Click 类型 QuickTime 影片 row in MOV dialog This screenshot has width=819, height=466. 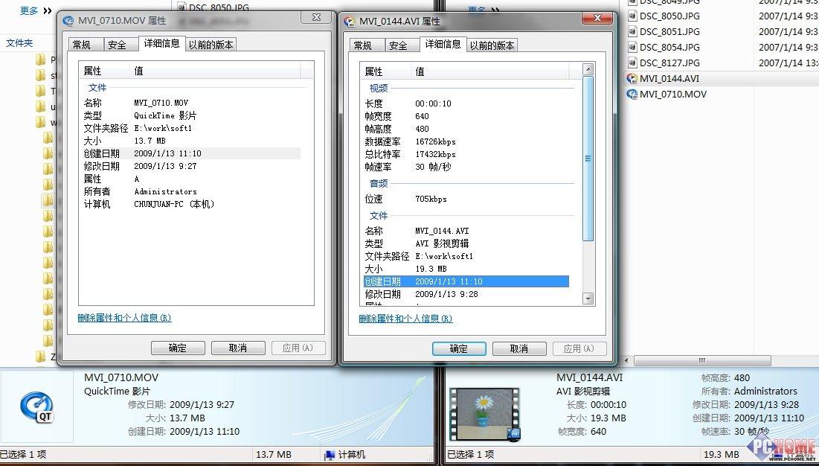click(x=191, y=115)
